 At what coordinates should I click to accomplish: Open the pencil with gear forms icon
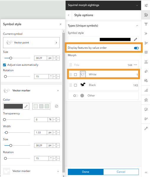point(146,90)
